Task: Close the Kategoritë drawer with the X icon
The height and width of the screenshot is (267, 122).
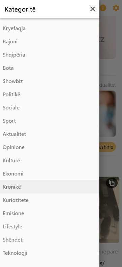Action: (93, 9)
